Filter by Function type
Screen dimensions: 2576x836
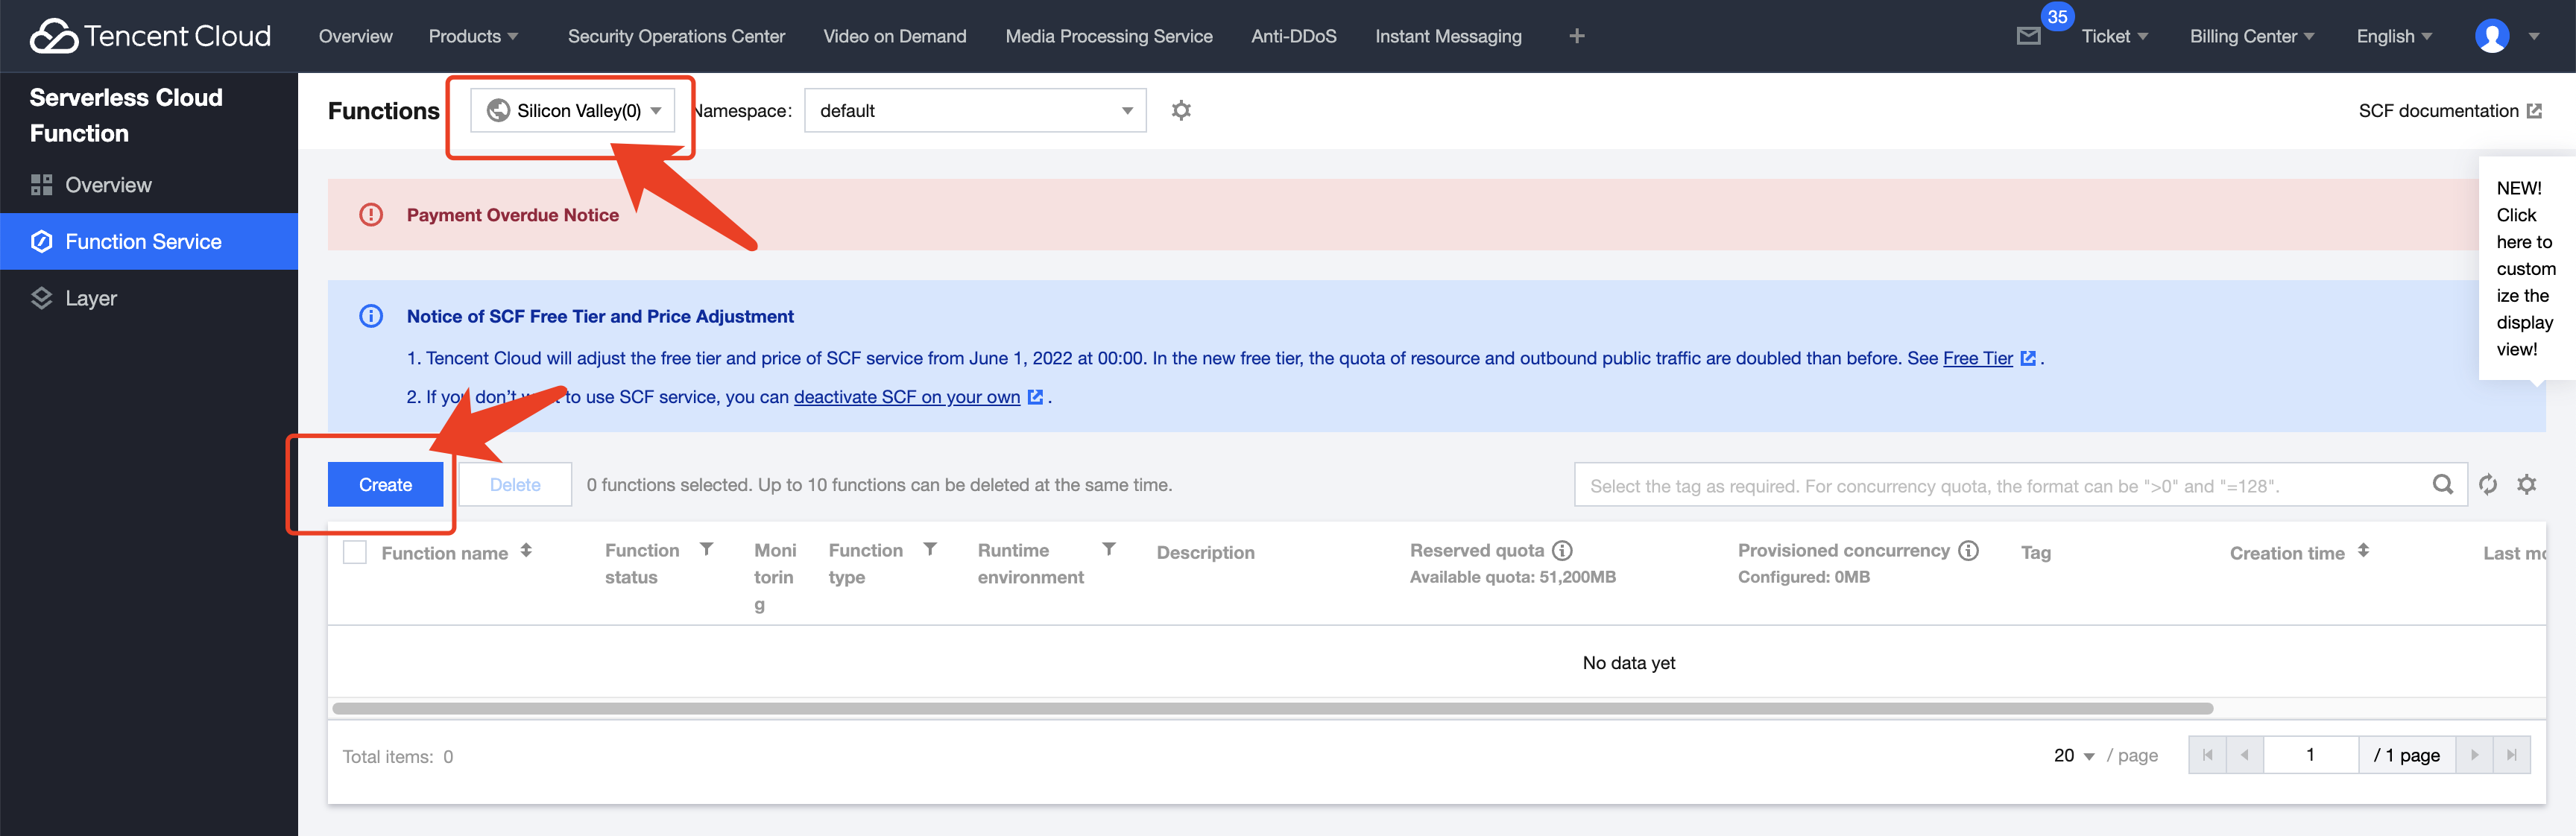[x=930, y=550]
